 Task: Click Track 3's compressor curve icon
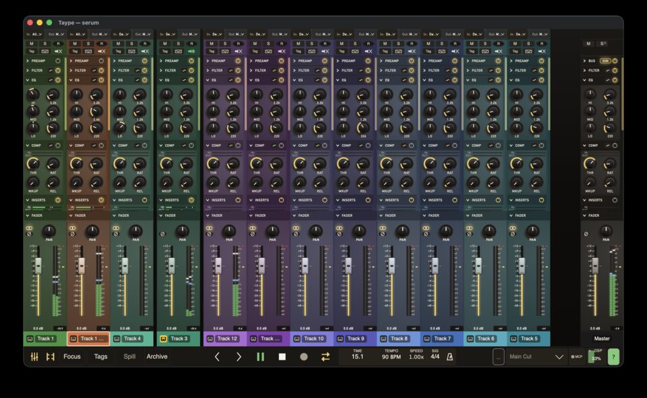click(184, 145)
